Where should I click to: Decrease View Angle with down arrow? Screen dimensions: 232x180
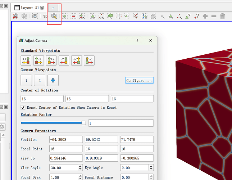click(x=80, y=169)
